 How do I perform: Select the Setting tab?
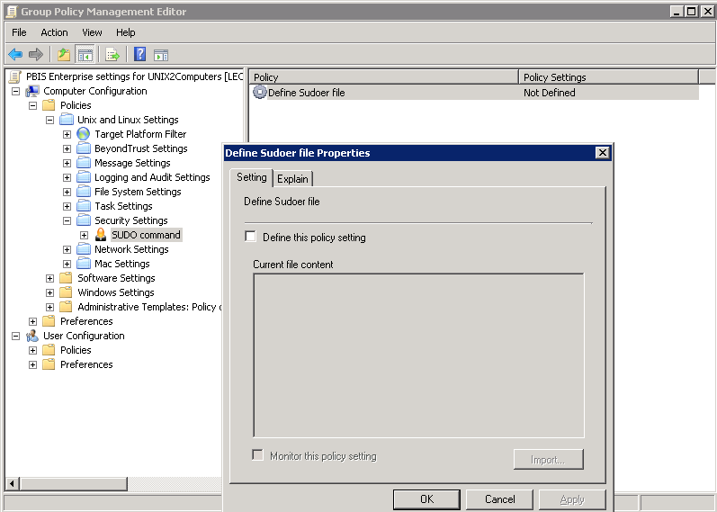[252, 177]
